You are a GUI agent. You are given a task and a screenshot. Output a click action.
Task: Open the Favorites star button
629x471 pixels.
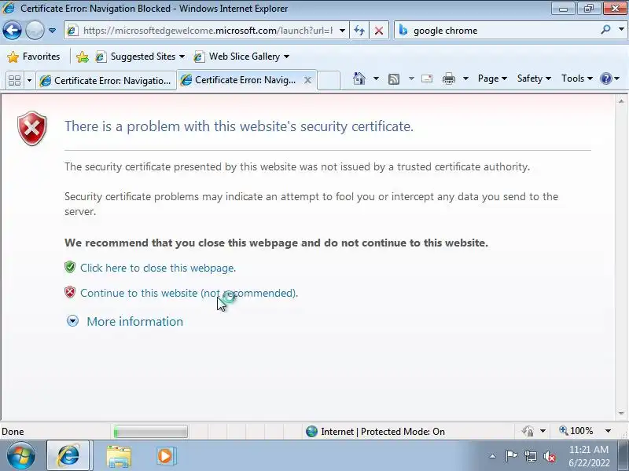pyautogui.click(x=34, y=57)
